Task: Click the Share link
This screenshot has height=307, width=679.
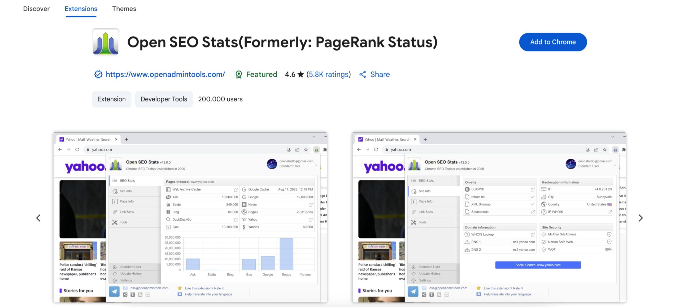Action: pyautogui.click(x=380, y=74)
